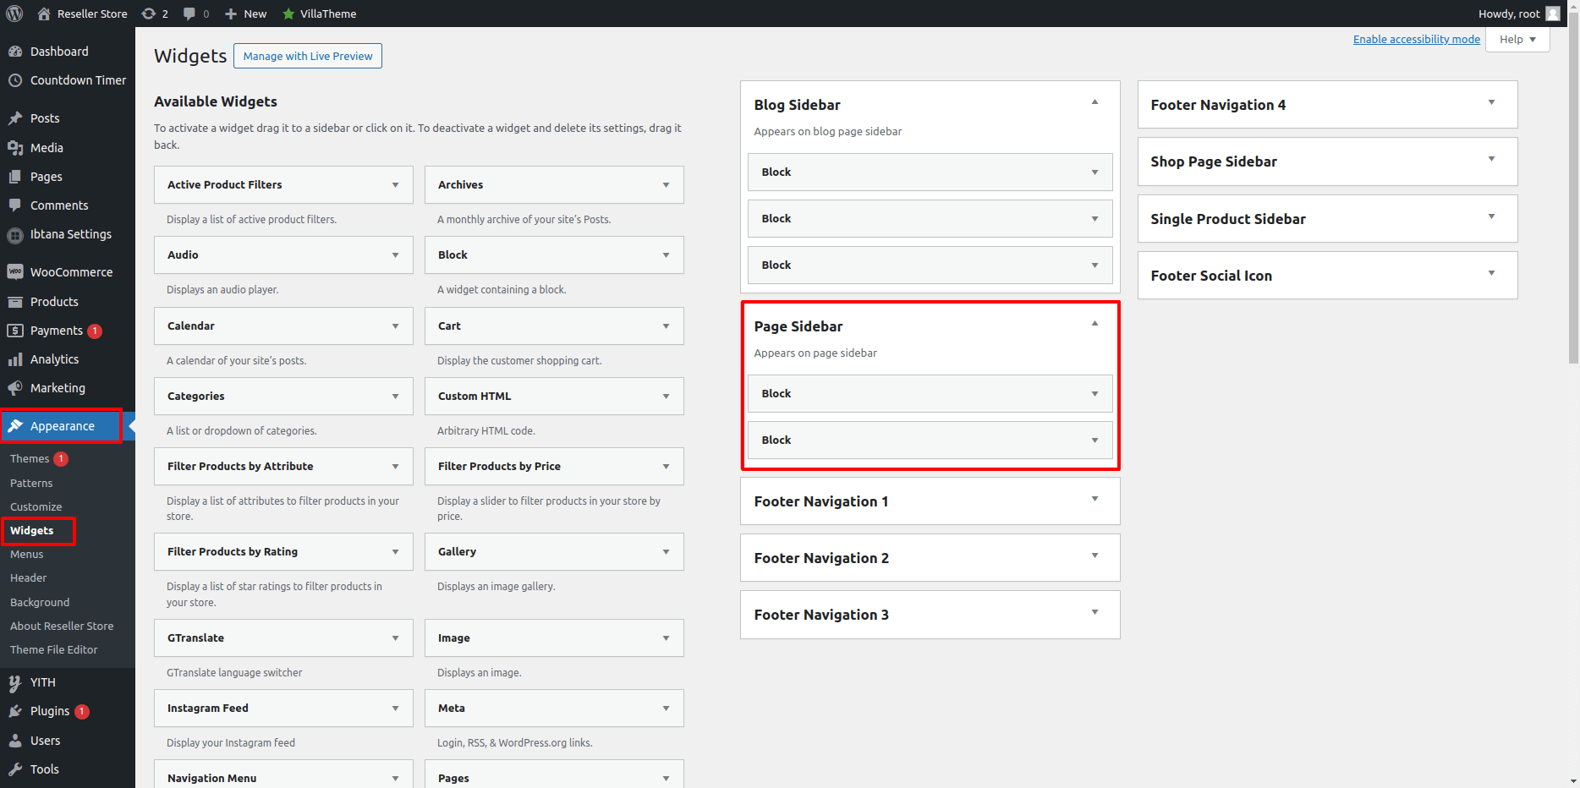Click the user avatar next to Howdy, root
Viewport: 1580px width, 788px height.
point(1552,14)
